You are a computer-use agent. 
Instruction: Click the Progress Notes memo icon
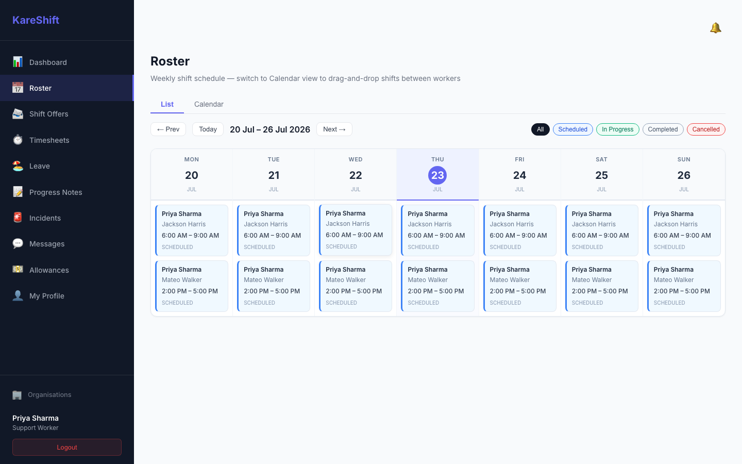[18, 192]
